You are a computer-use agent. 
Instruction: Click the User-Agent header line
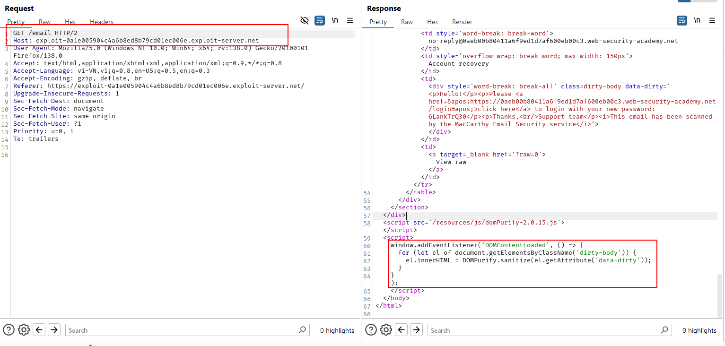[x=161, y=52]
